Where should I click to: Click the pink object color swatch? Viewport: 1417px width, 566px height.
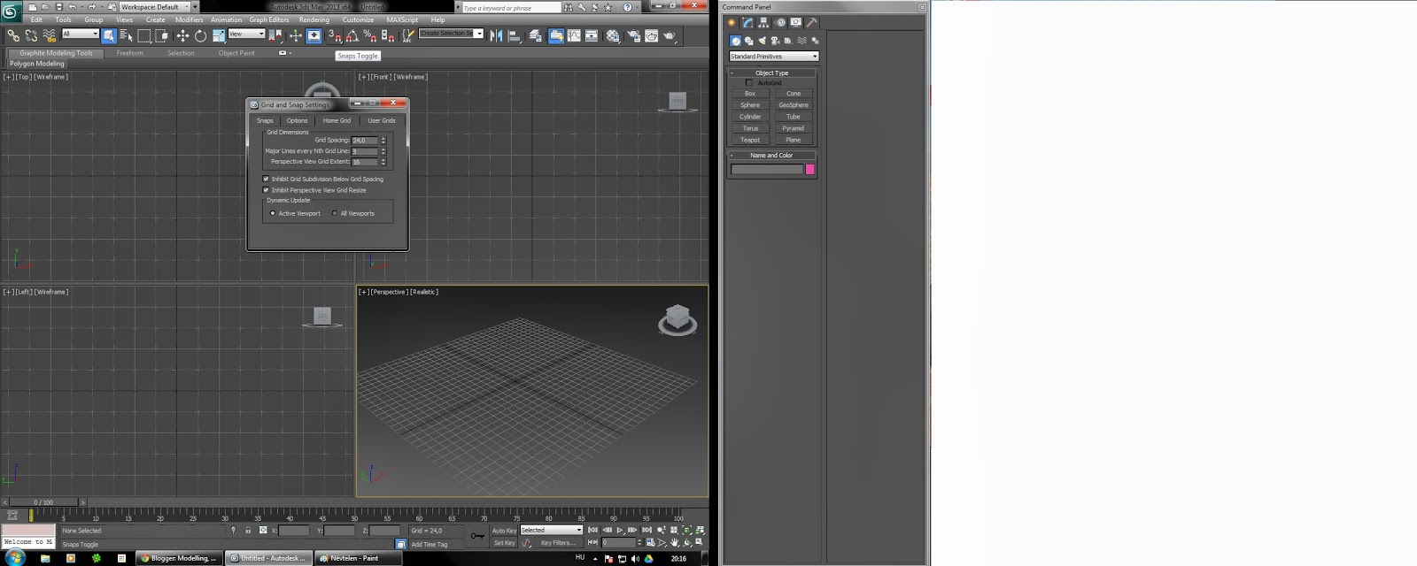click(809, 169)
